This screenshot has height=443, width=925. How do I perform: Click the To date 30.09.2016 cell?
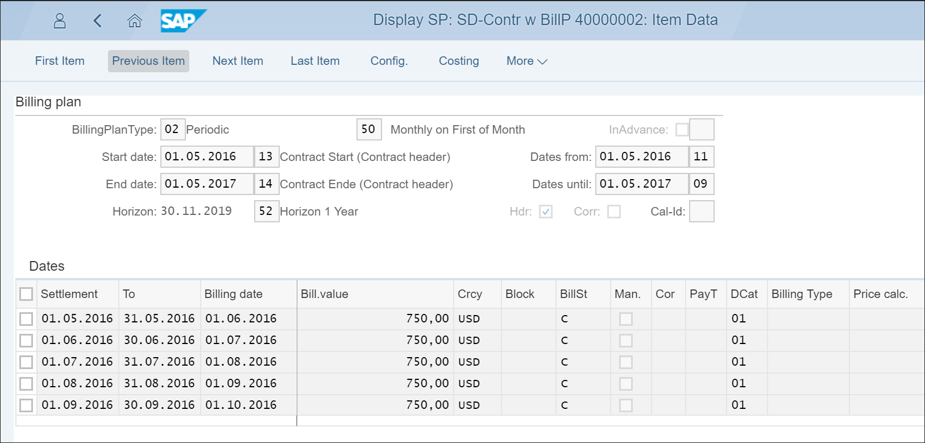[160, 405]
